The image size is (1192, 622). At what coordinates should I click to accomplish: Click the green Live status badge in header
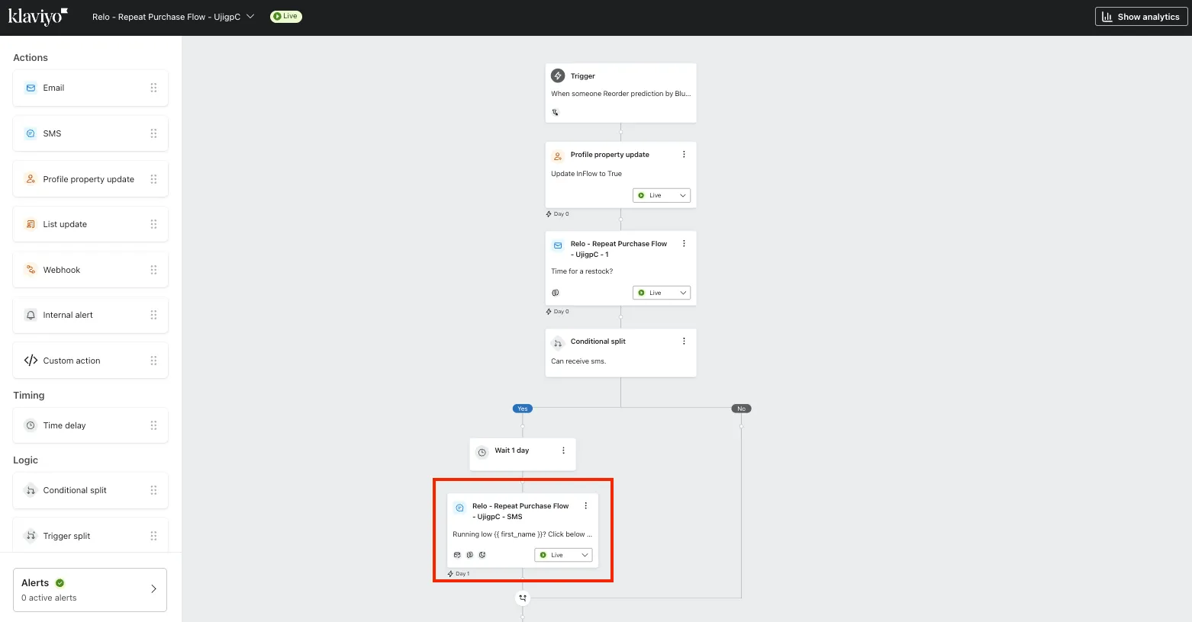[x=286, y=16]
